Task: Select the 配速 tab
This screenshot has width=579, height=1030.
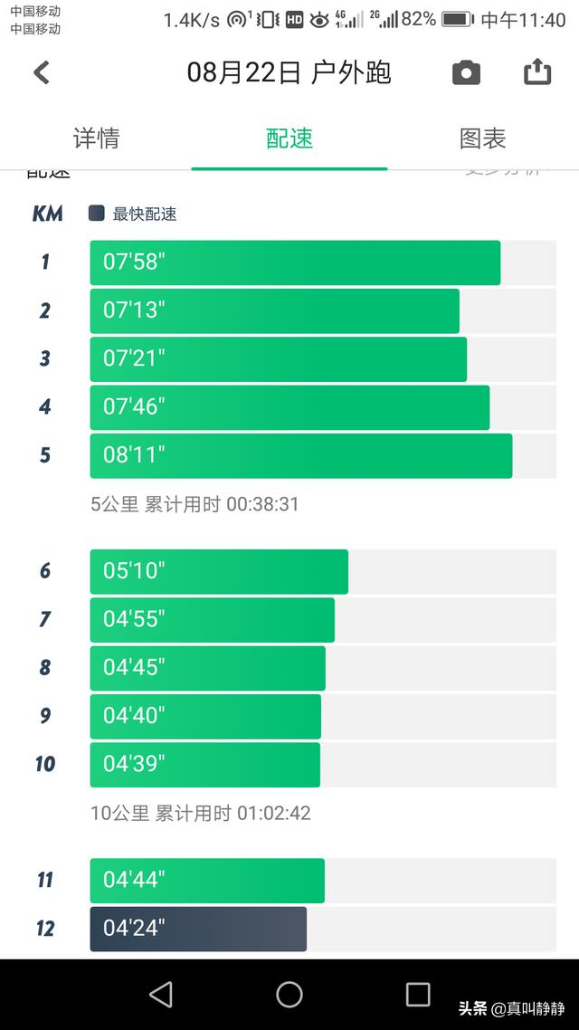Action: pyautogui.click(x=289, y=138)
